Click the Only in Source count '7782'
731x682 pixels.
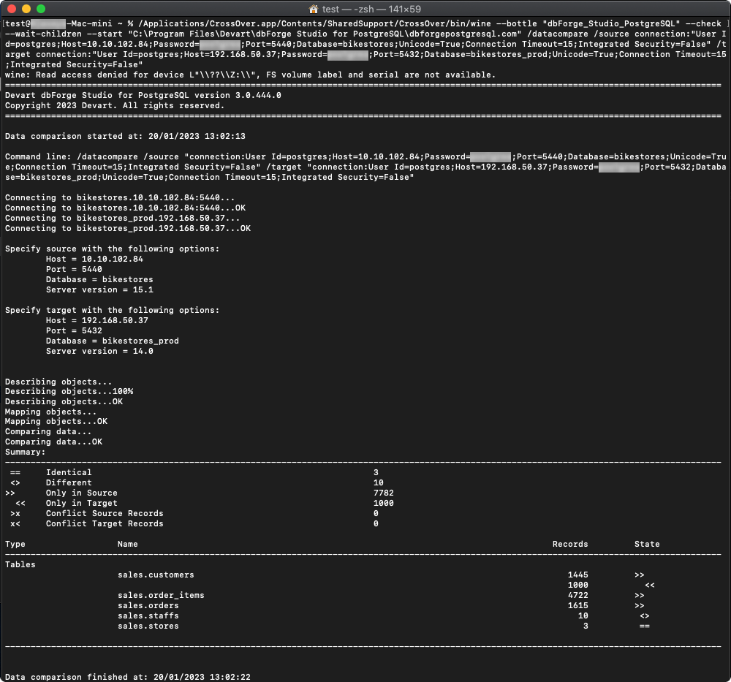tap(384, 493)
